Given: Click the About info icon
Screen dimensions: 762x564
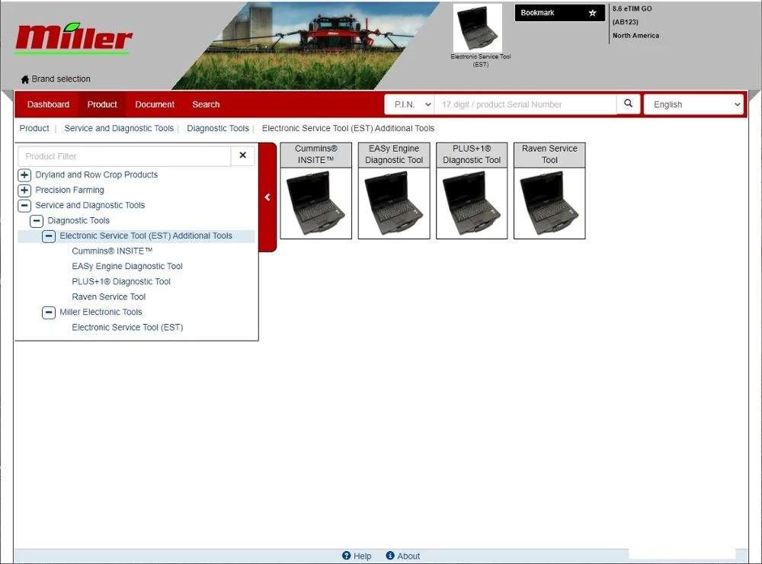Looking at the screenshot, I should 389,556.
